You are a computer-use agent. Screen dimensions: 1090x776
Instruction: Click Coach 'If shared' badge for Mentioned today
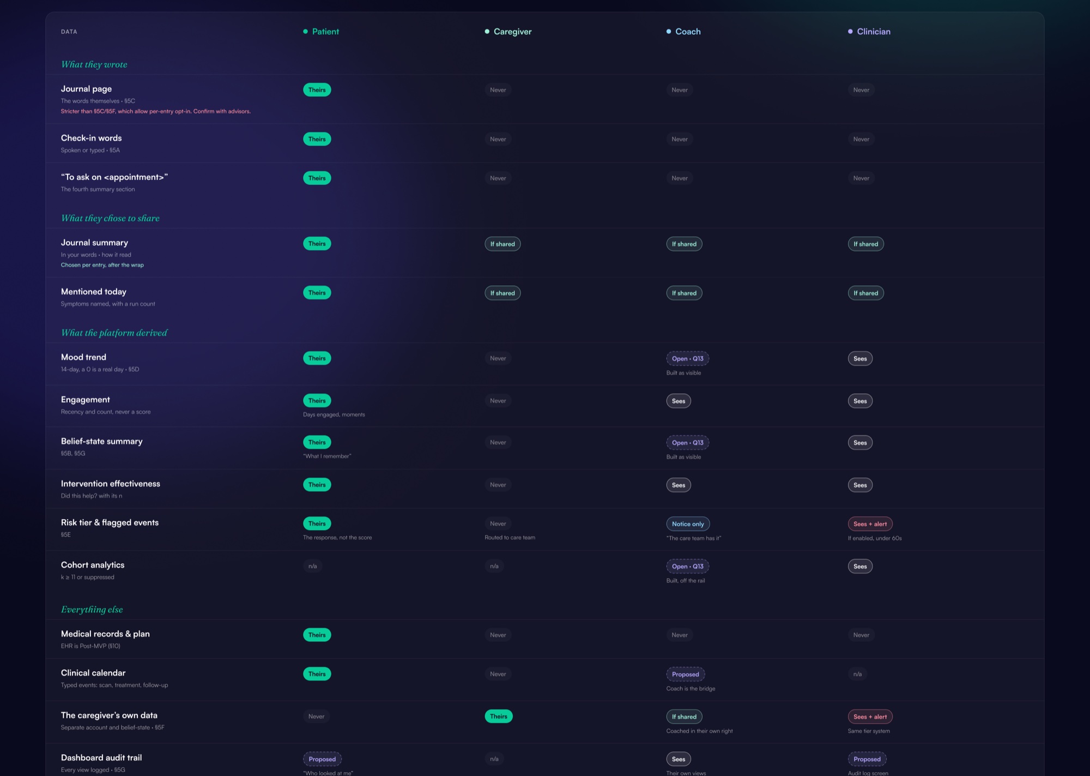pos(684,293)
